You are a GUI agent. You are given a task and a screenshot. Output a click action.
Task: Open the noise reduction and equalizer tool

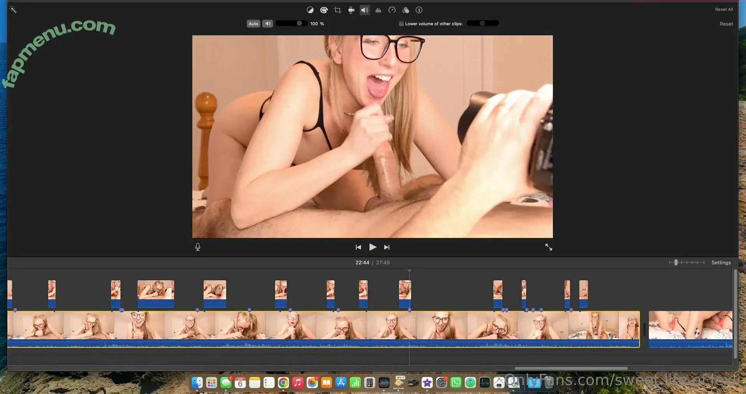378,10
